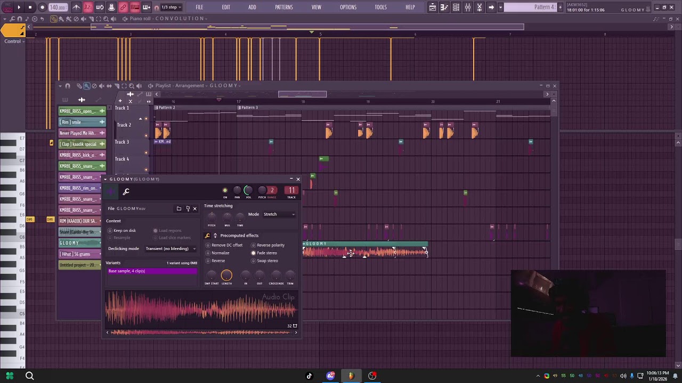Viewport: 682px width, 383px height.
Task: Select KMRBI_RHSS_open clip in playlist picker
Action: pyautogui.click(x=82, y=111)
